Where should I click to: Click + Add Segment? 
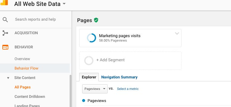click(110, 60)
